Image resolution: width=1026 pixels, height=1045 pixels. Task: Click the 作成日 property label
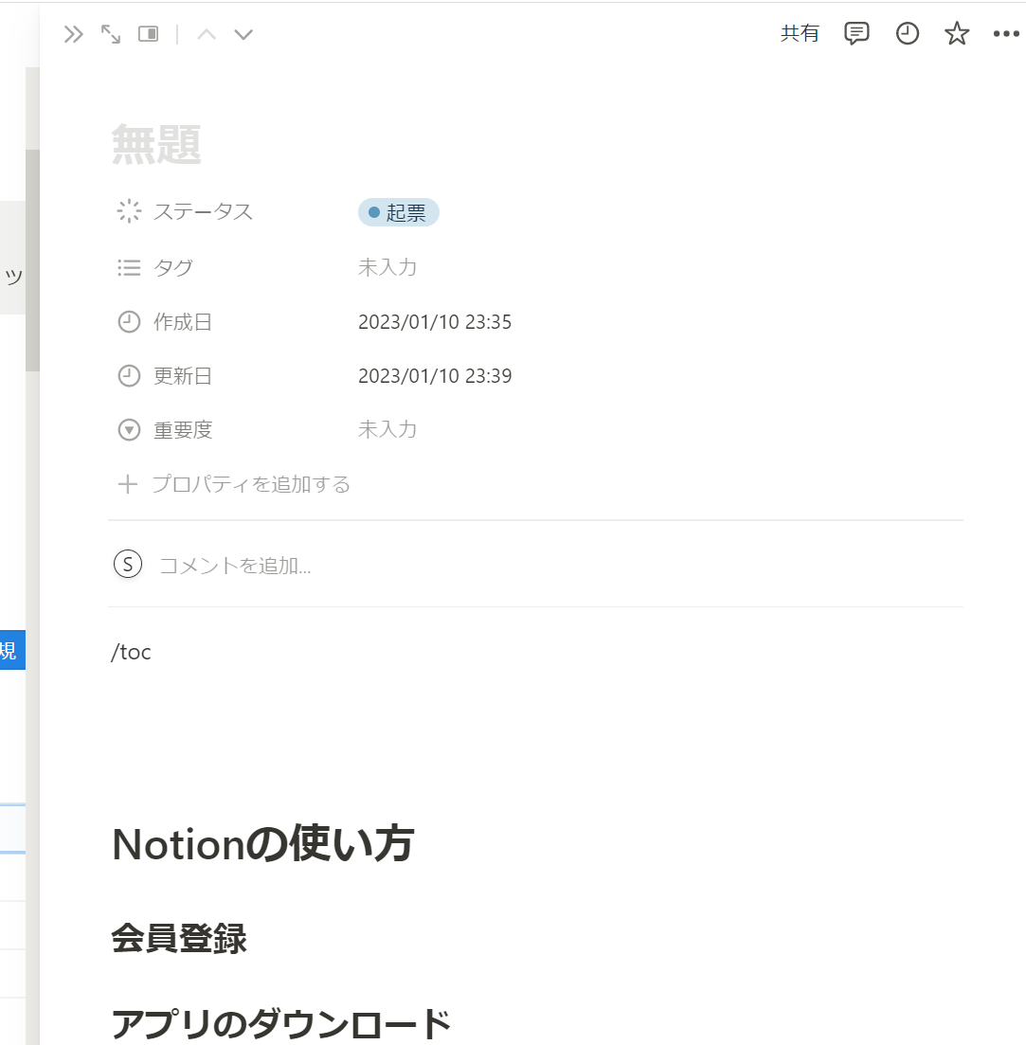(183, 322)
